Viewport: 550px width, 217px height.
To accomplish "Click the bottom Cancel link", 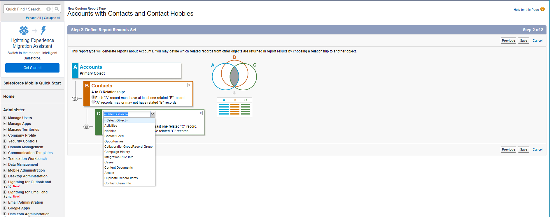I will tap(537, 149).
